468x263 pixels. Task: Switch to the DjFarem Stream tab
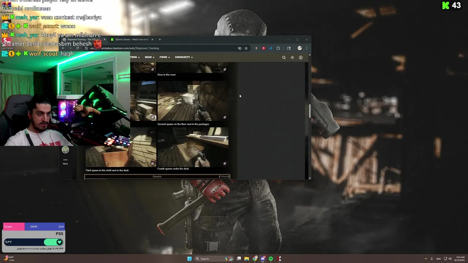pos(132,39)
